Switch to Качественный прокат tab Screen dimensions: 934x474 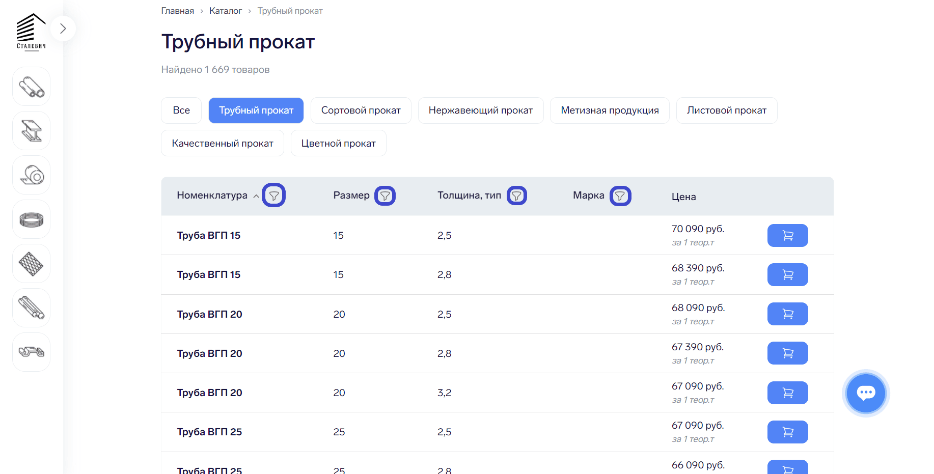pos(223,143)
